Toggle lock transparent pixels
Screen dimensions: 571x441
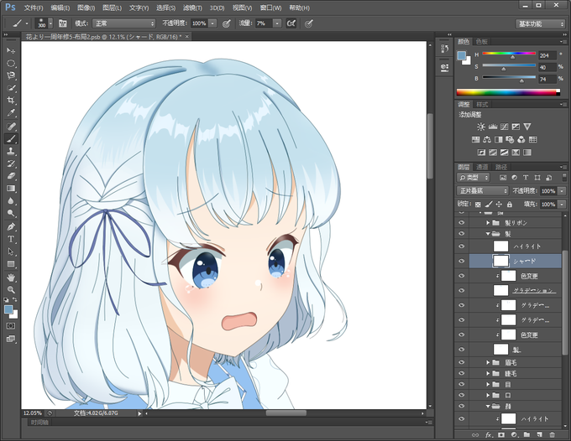(478, 205)
